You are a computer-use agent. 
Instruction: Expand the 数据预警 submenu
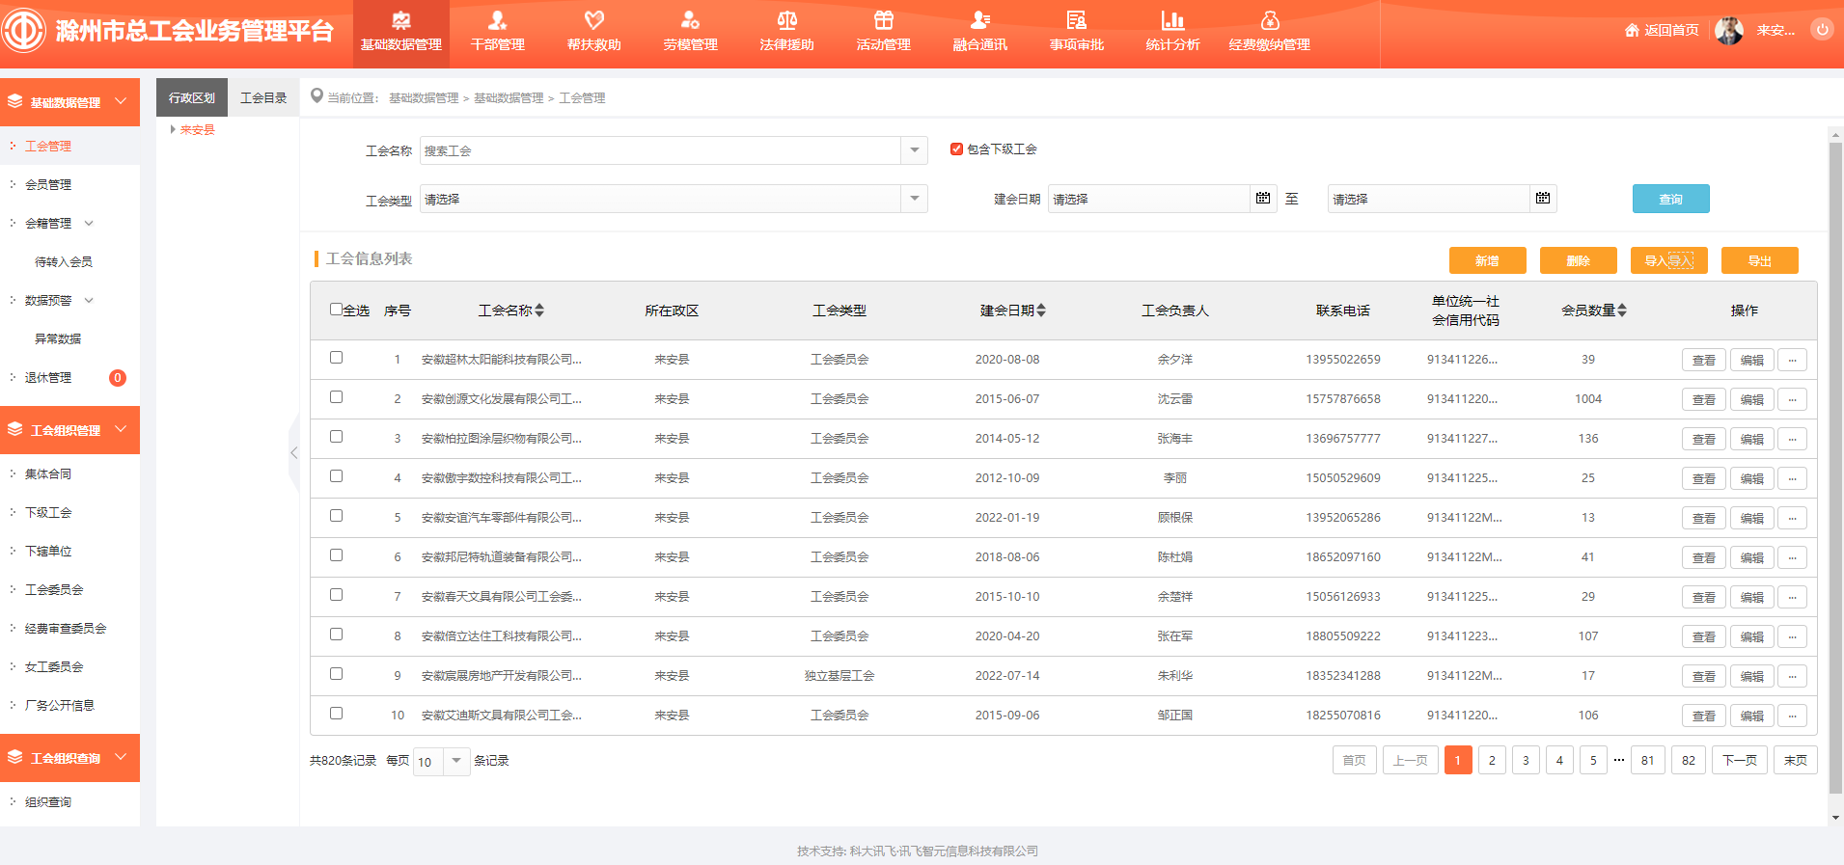(x=89, y=300)
